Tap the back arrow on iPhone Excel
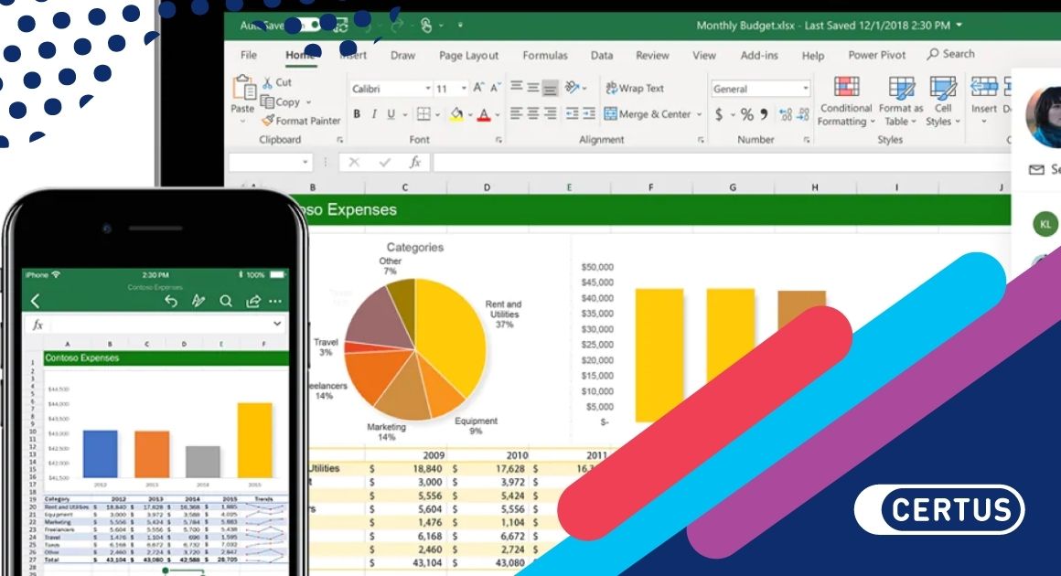 click(x=35, y=301)
